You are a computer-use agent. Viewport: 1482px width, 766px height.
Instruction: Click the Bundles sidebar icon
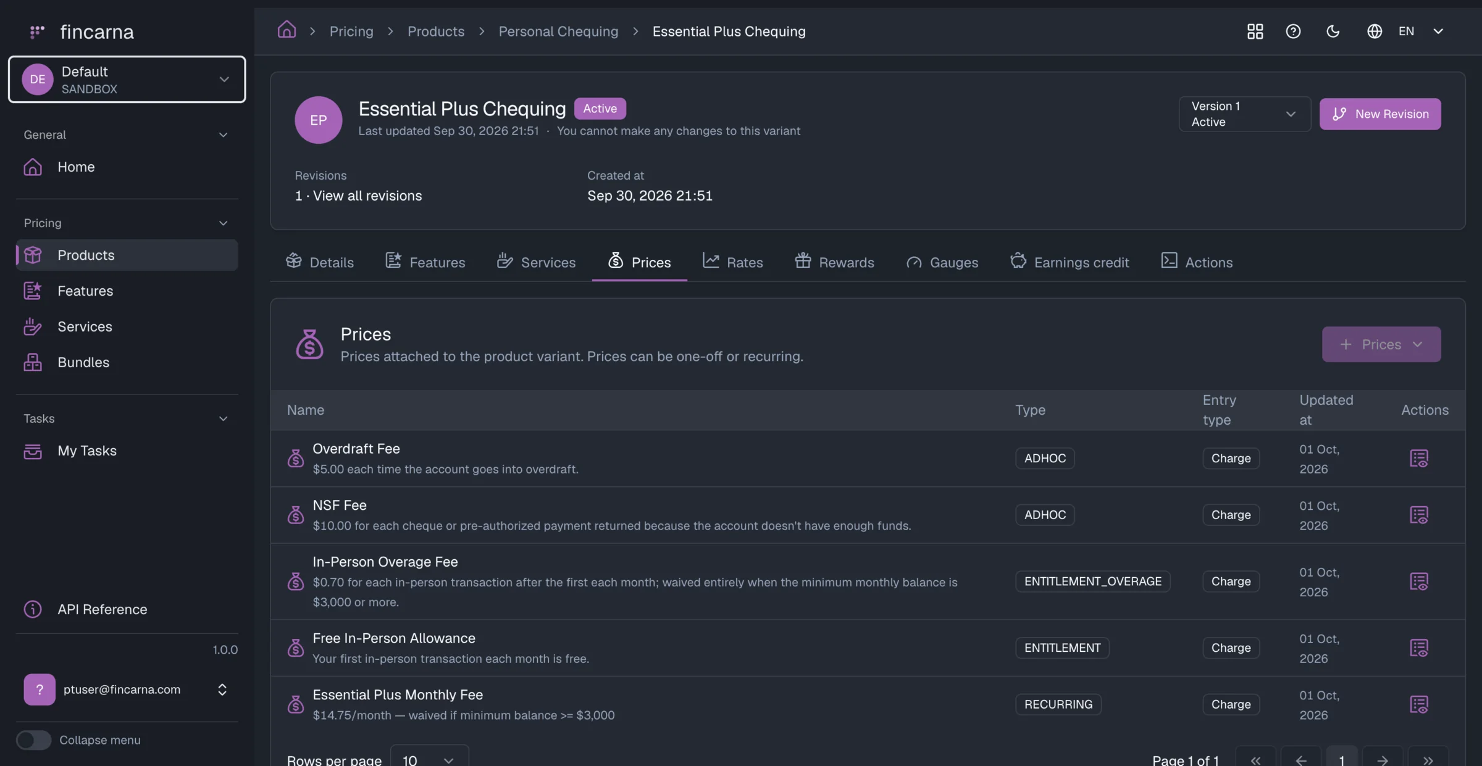tap(33, 362)
